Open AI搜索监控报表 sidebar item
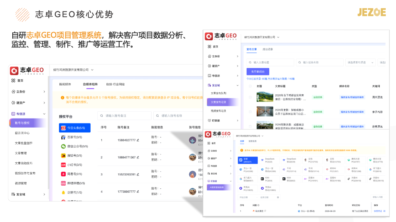 click(219, 188)
